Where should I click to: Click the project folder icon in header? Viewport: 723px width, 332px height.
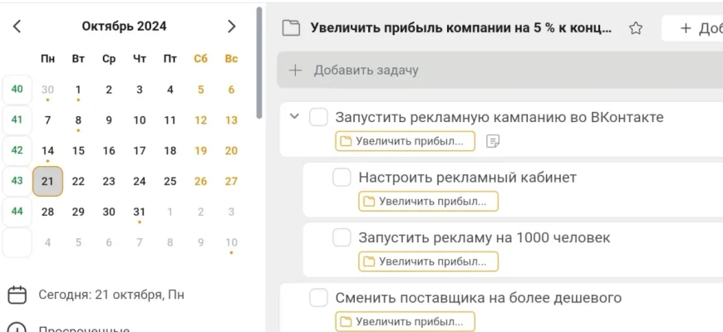pos(290,28)
